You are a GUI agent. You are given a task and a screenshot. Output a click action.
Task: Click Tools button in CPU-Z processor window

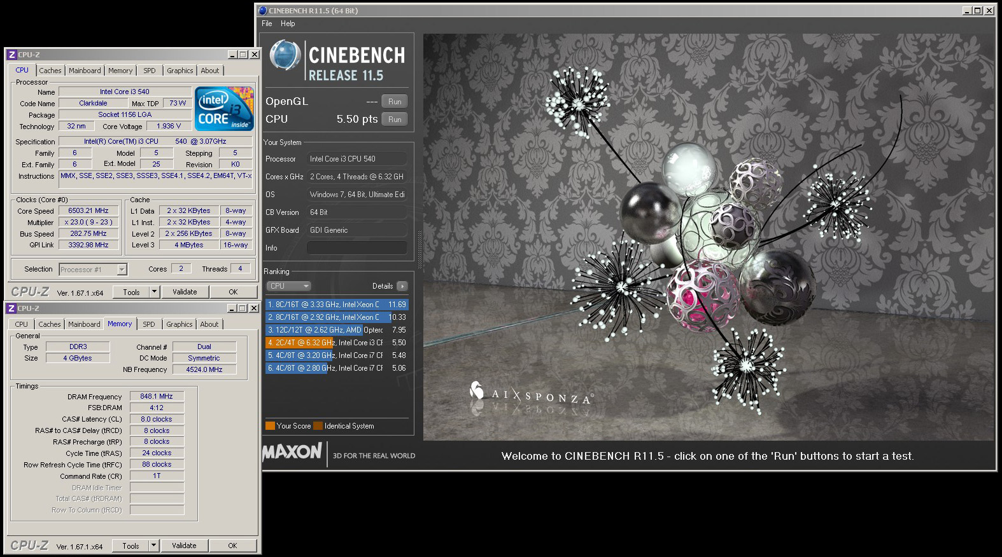(x=132, y=292)
